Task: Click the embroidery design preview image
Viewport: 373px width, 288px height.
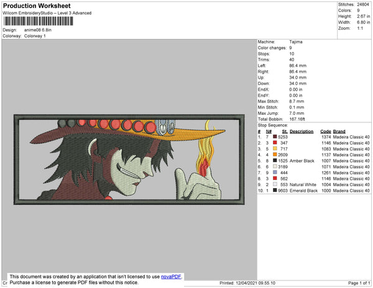Action: (129, 160)
